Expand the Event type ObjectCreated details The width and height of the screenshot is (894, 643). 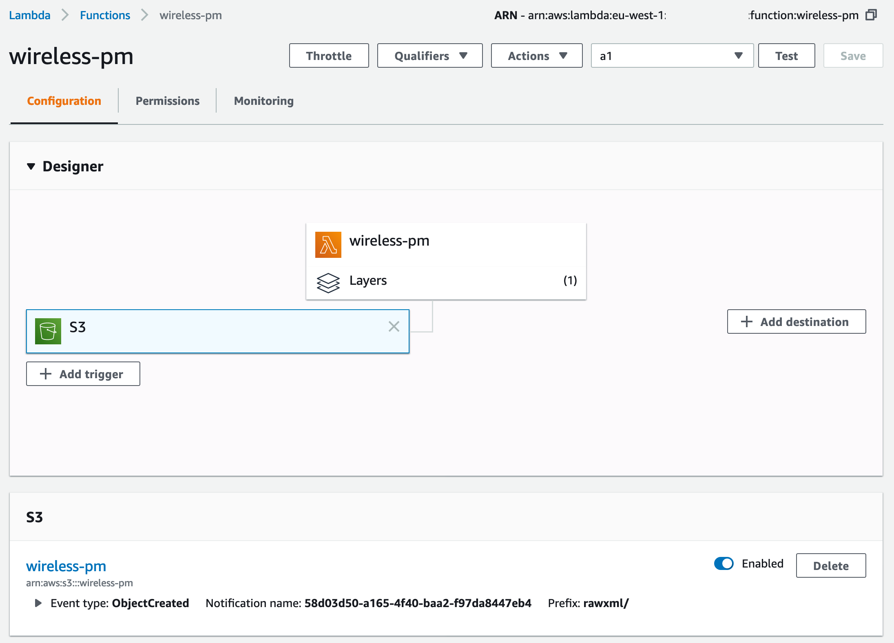[x=38, y=603]
